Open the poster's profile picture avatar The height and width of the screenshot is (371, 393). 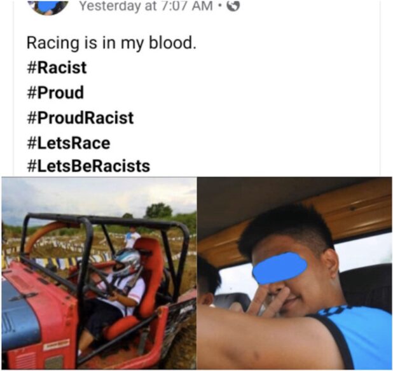click(x=48, y=7)
